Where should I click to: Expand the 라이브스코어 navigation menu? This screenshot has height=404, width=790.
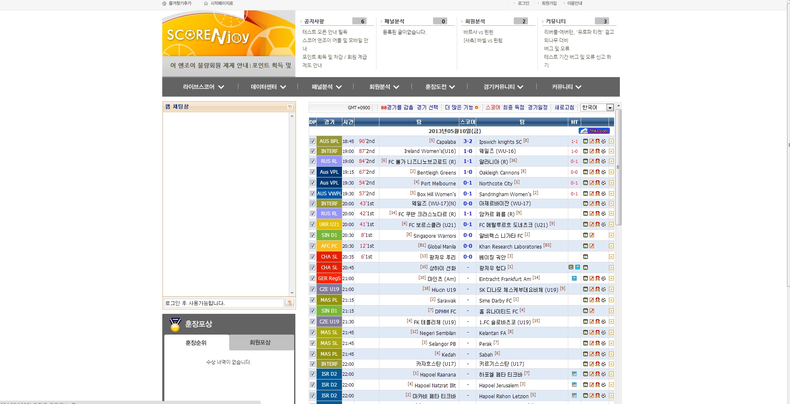pyautogui.click(x=203, y=87)
